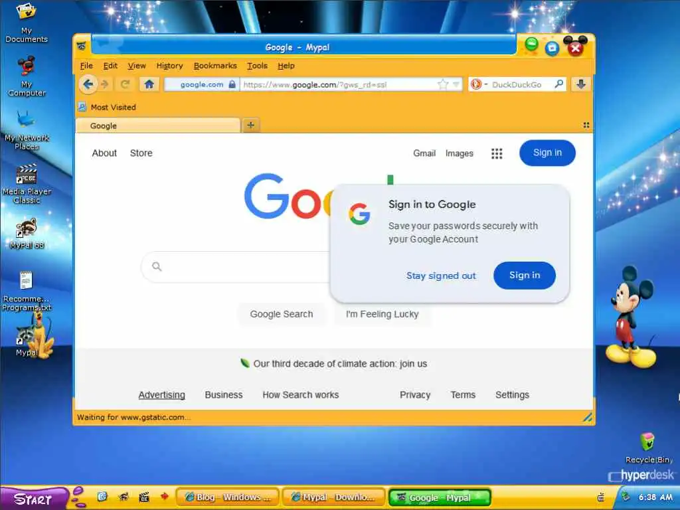The image size is (680, 510).
Task: Click the MyPal 68 desktop shortcut
Action: pos(27,234)
